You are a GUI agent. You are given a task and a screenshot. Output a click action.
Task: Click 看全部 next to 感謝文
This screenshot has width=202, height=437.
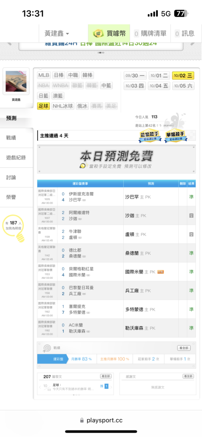(x=188, y=377)
